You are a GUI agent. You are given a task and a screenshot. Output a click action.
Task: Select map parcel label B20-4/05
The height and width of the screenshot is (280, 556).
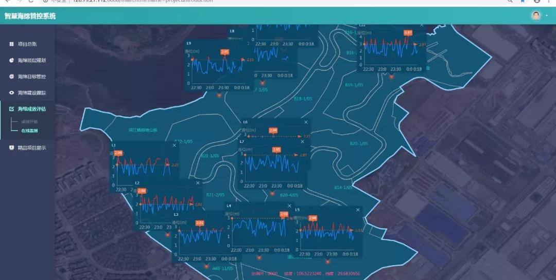pos(289,195)
